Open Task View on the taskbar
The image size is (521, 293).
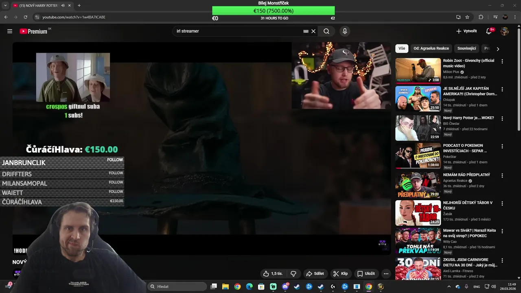point(214,286)
